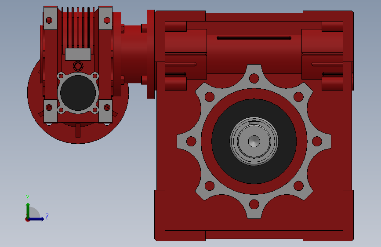Image resolution: width=381 pixels, height=247 pixels.
Task: Click the green Y axis of the triad
Action: point(28,210)
